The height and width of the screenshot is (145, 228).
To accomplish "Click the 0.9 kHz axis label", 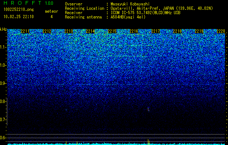I will coord(3,83).
